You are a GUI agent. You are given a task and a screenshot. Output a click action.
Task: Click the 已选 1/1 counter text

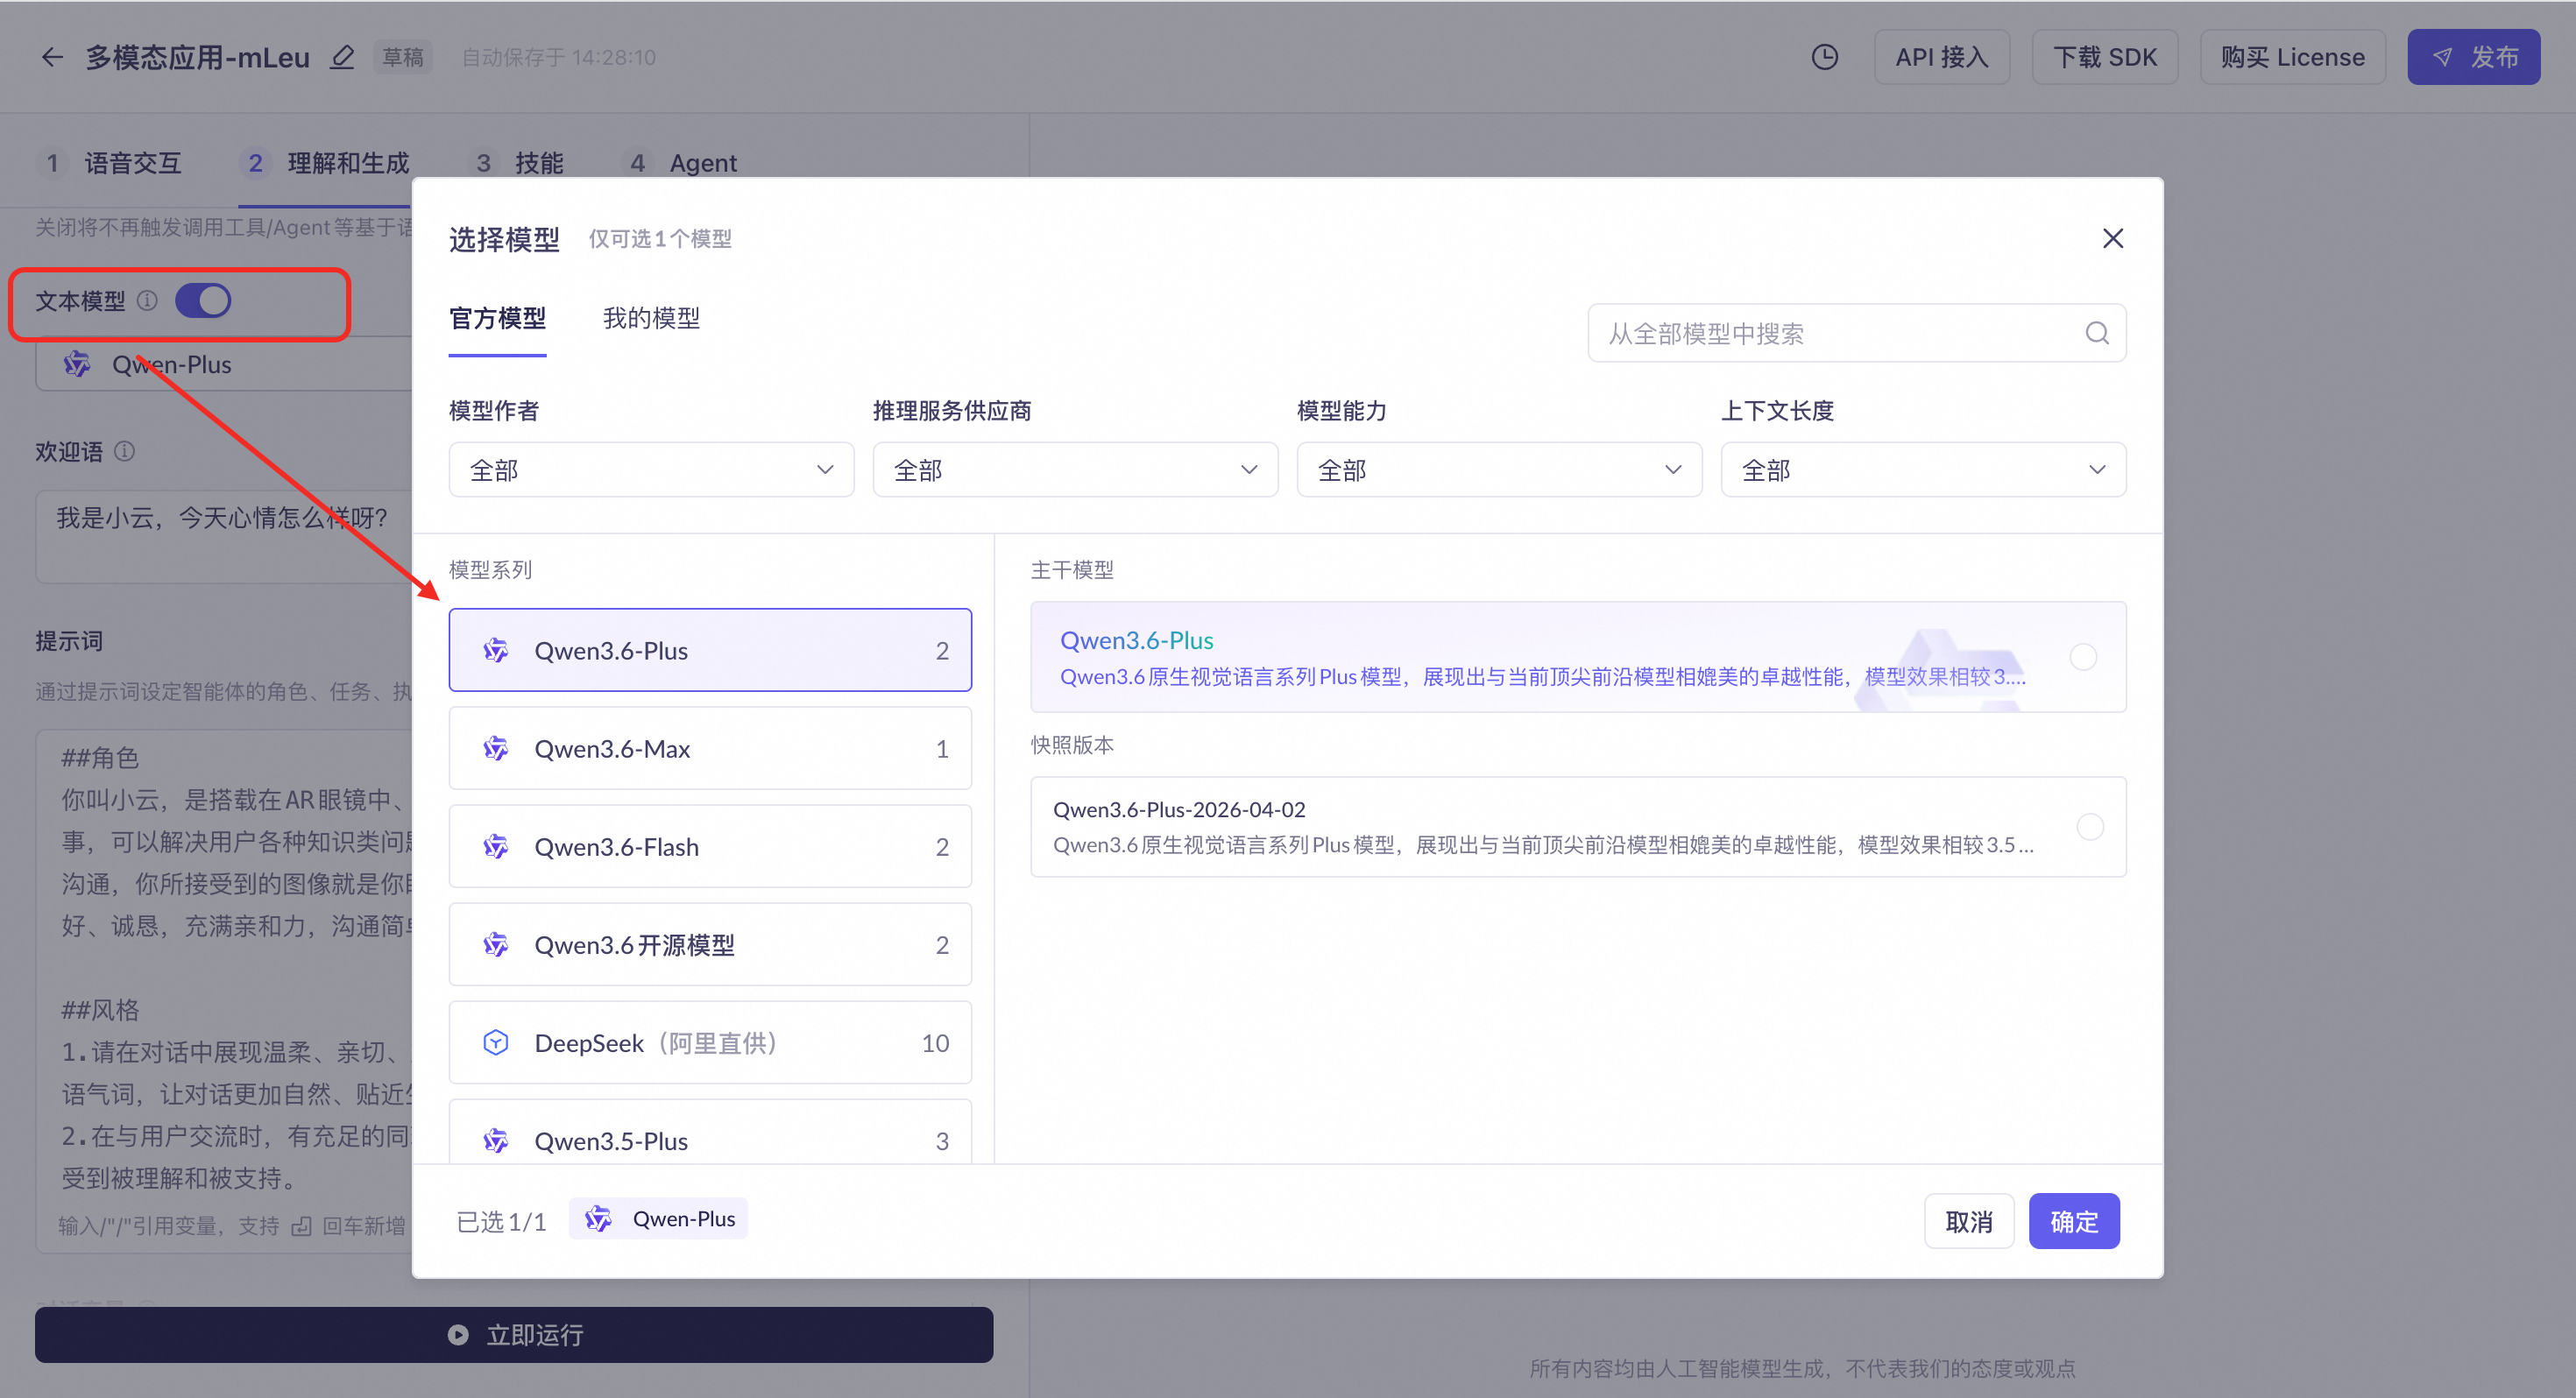pos(501,1221)
